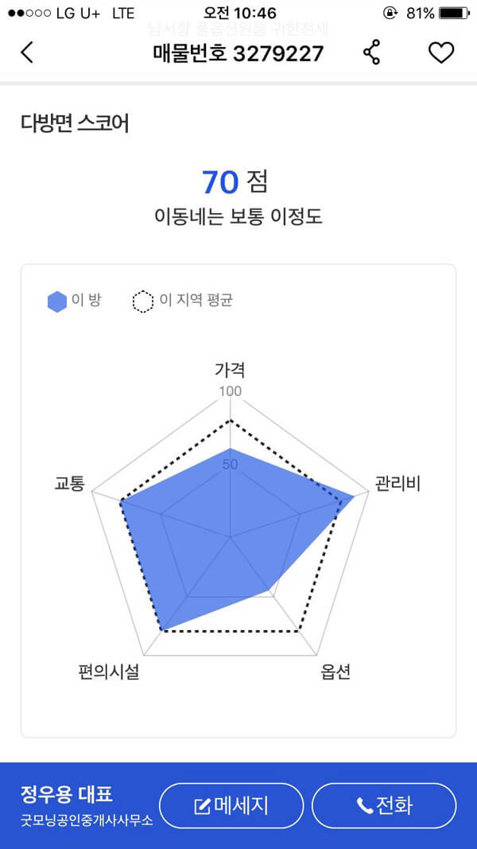
Task: Tap the 굿모닝공인중개사사무소 office name
Action: pos(87,820)
